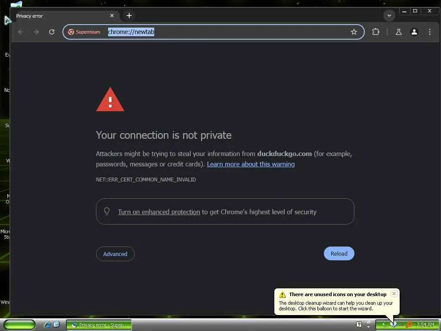Open the green Start button

click(20, 325)
